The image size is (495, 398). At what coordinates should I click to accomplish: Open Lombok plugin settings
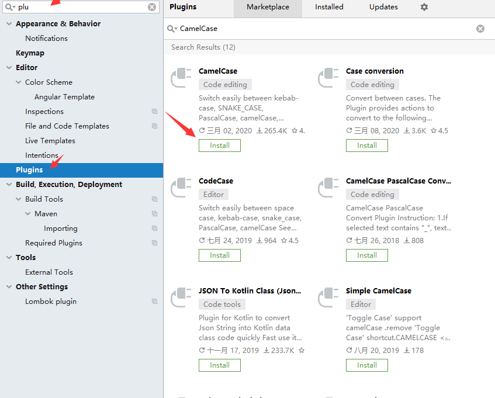51,302
